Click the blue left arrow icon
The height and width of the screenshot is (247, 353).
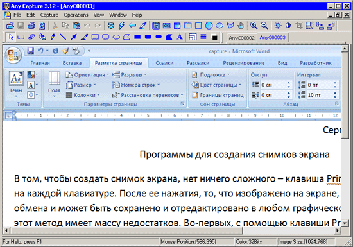click(132, 26)
